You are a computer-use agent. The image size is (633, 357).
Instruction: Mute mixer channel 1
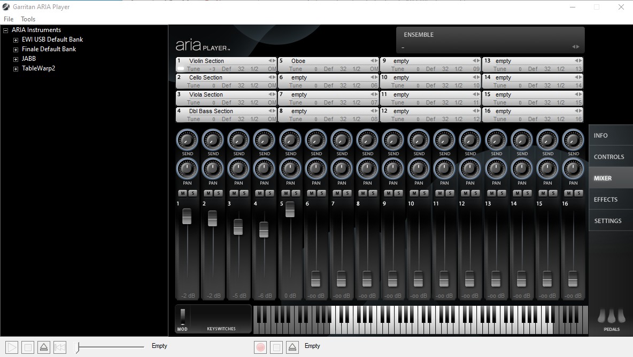coord(182,193)
